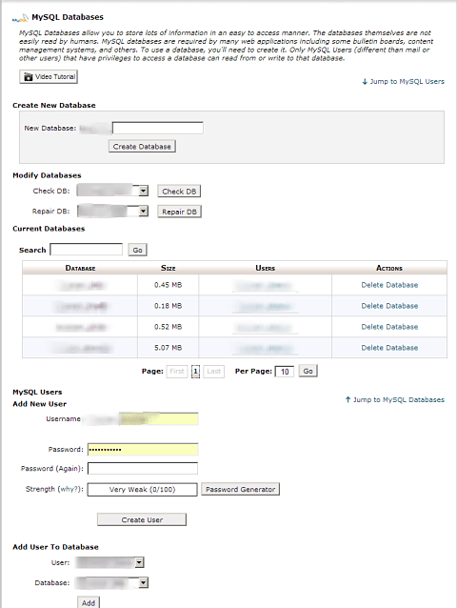Open the Check DB dropdown
The width and height of the screenshot is (457, 608).
(112, 191)
